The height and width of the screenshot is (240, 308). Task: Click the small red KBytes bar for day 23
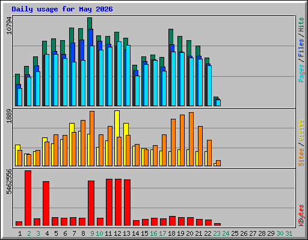(218, 224)
